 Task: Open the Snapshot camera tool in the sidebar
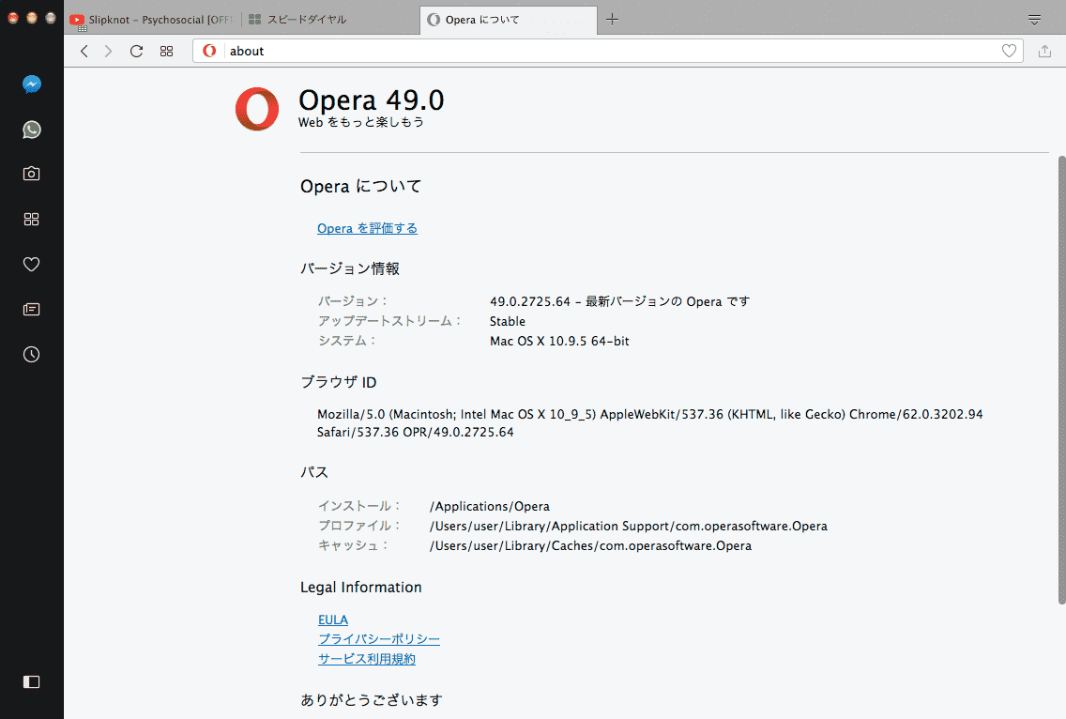point(31,174)
